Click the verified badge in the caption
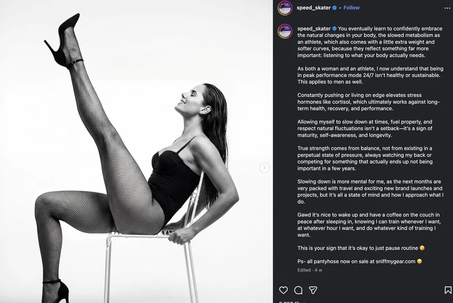 coord(334,29)
